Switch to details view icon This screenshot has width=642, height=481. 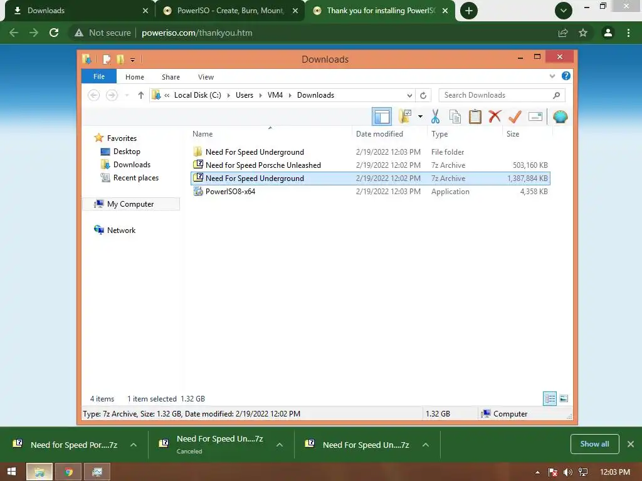tap(549, 398)
